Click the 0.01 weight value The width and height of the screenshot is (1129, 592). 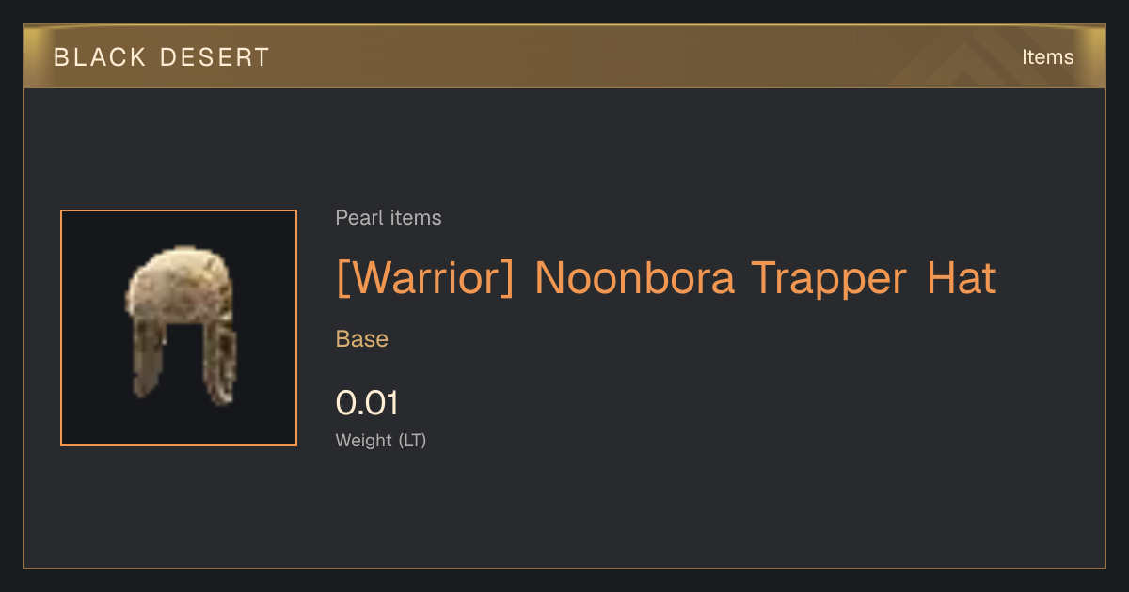pos(367,403)
